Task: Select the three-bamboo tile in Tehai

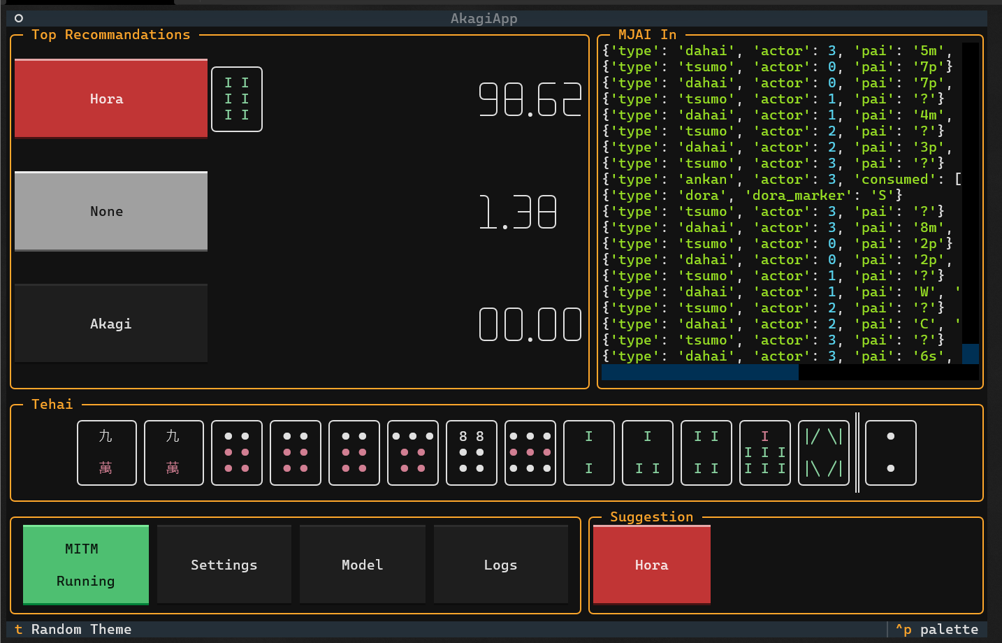Action: point(648,453)
